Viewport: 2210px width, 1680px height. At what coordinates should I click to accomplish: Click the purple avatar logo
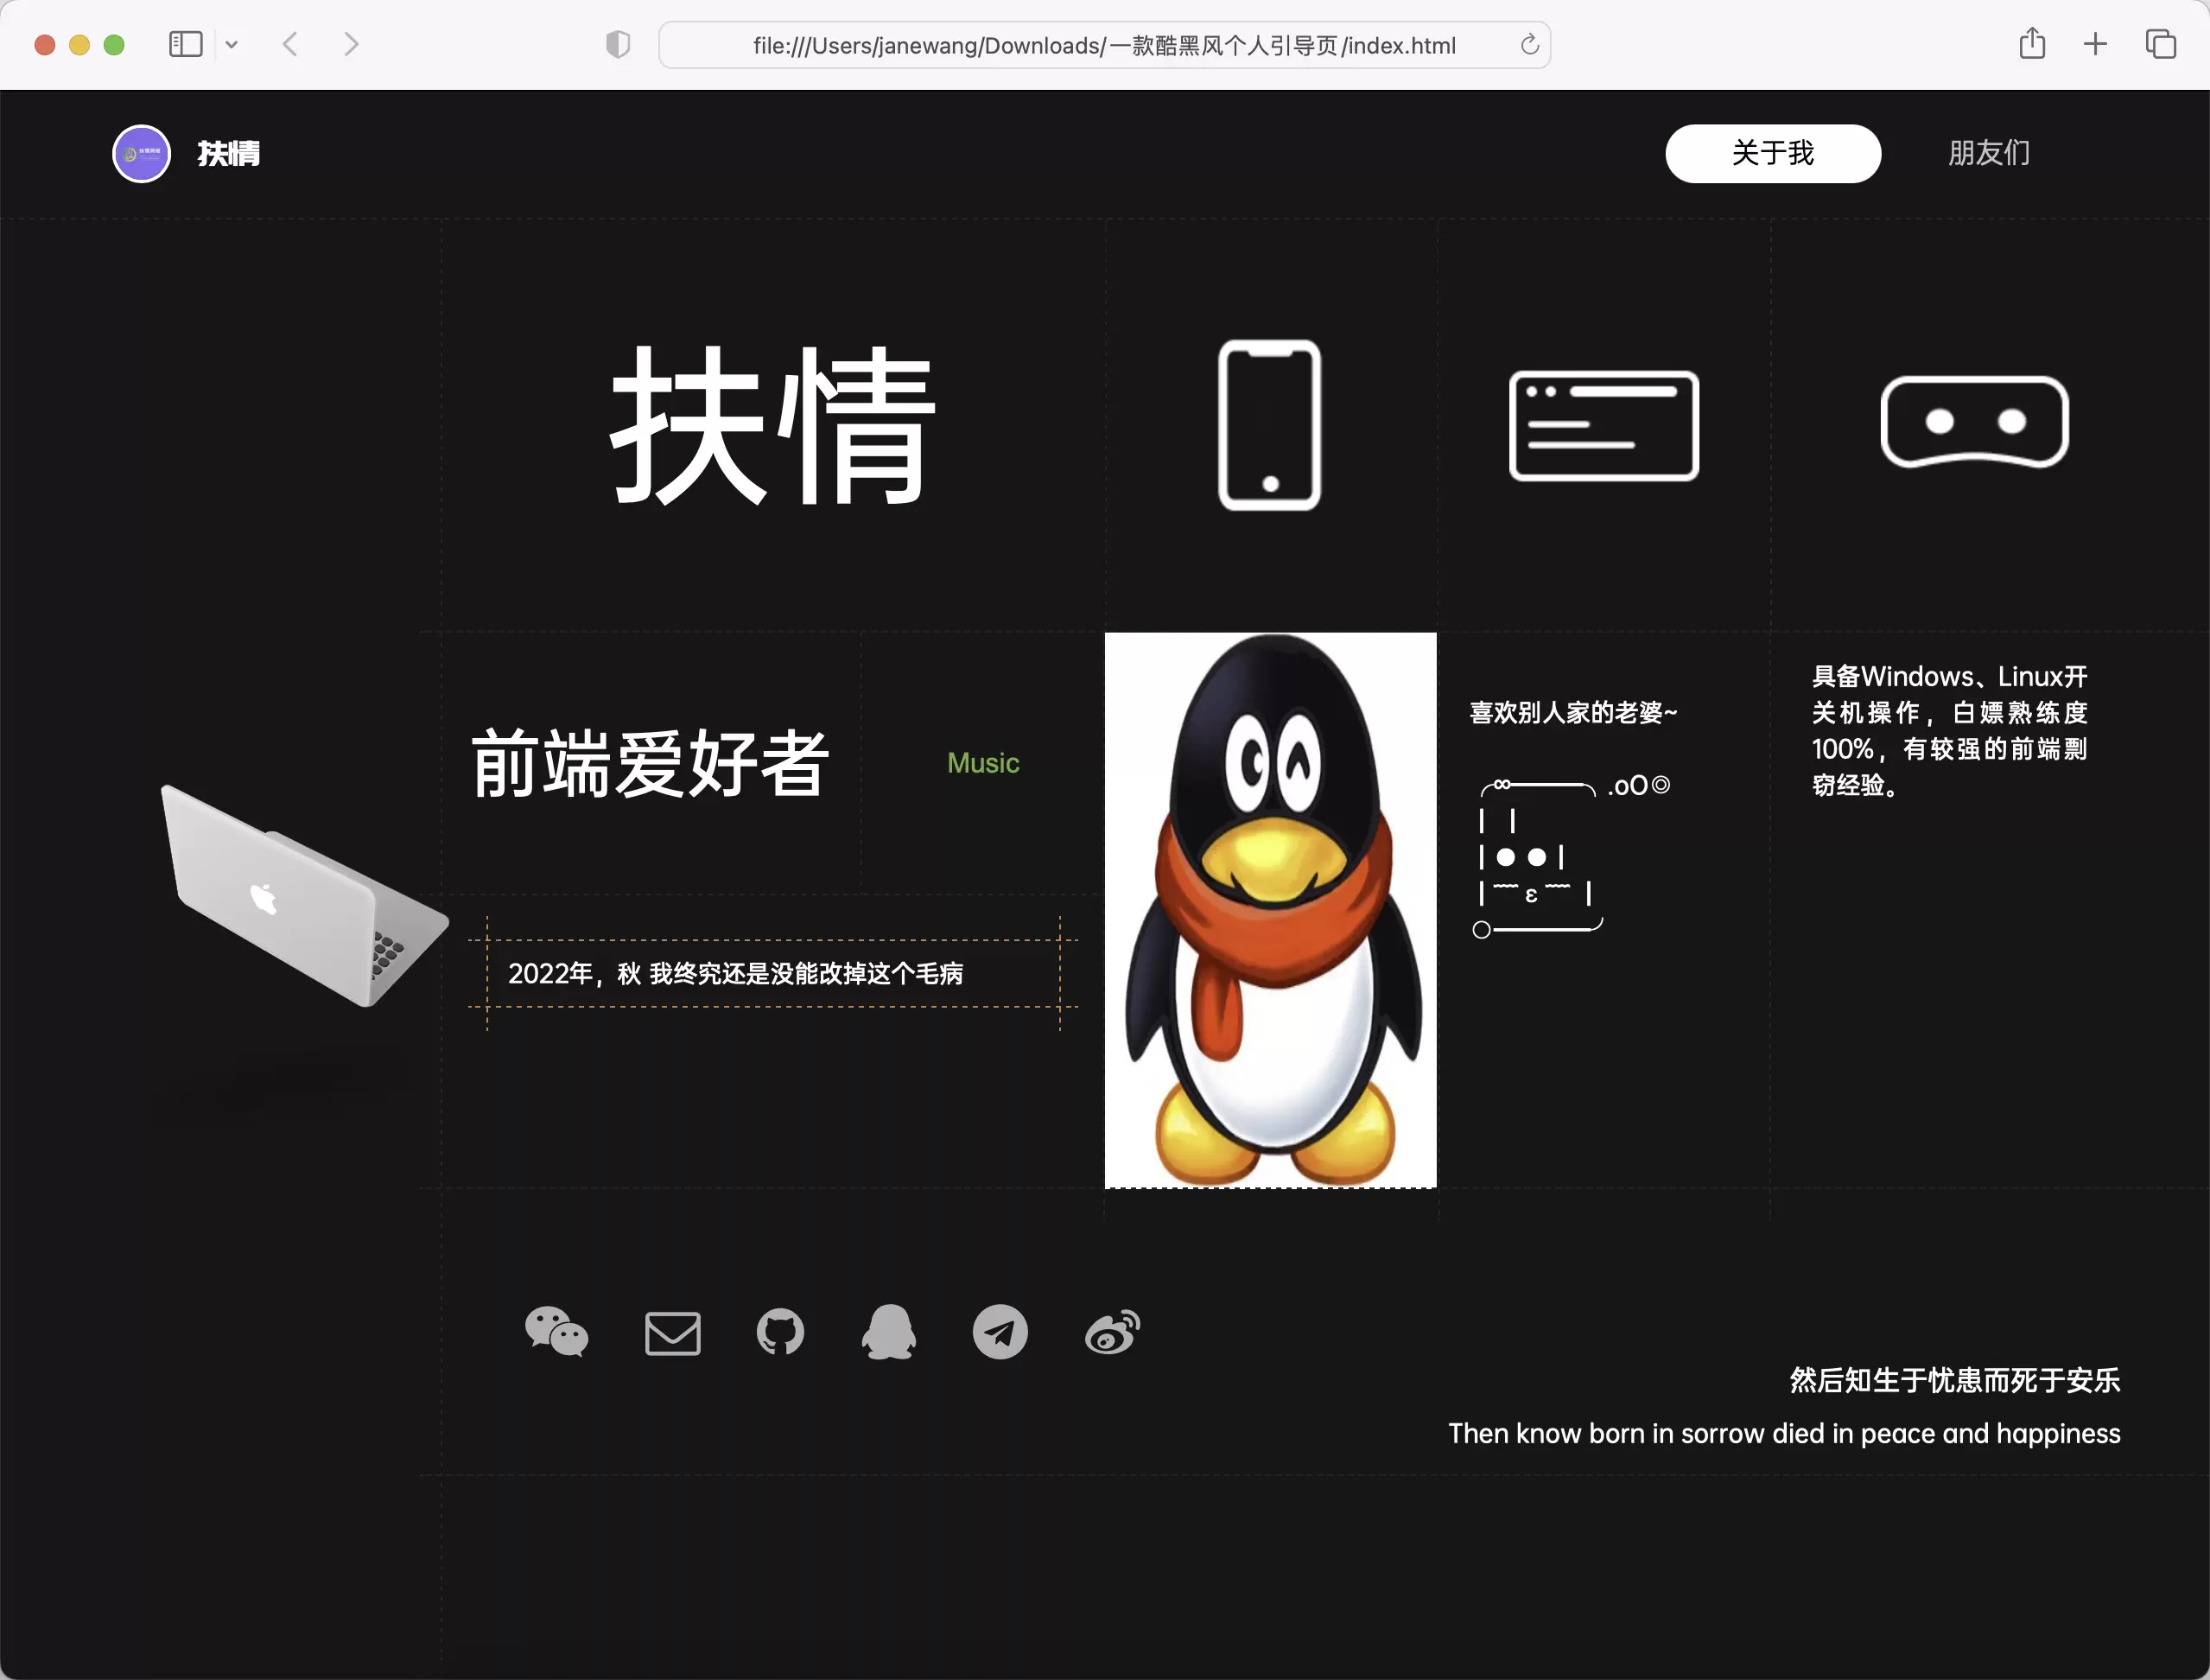pyautogui.click(x=141, y=153)
